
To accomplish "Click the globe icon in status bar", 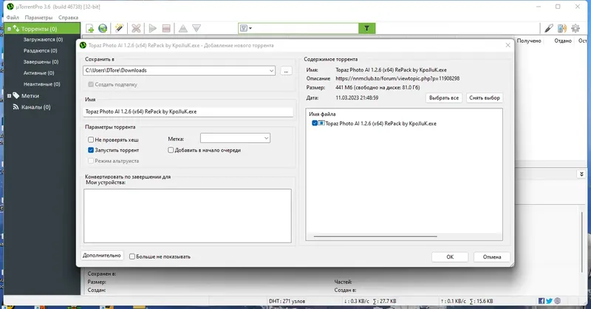I will tap(558, 301).
